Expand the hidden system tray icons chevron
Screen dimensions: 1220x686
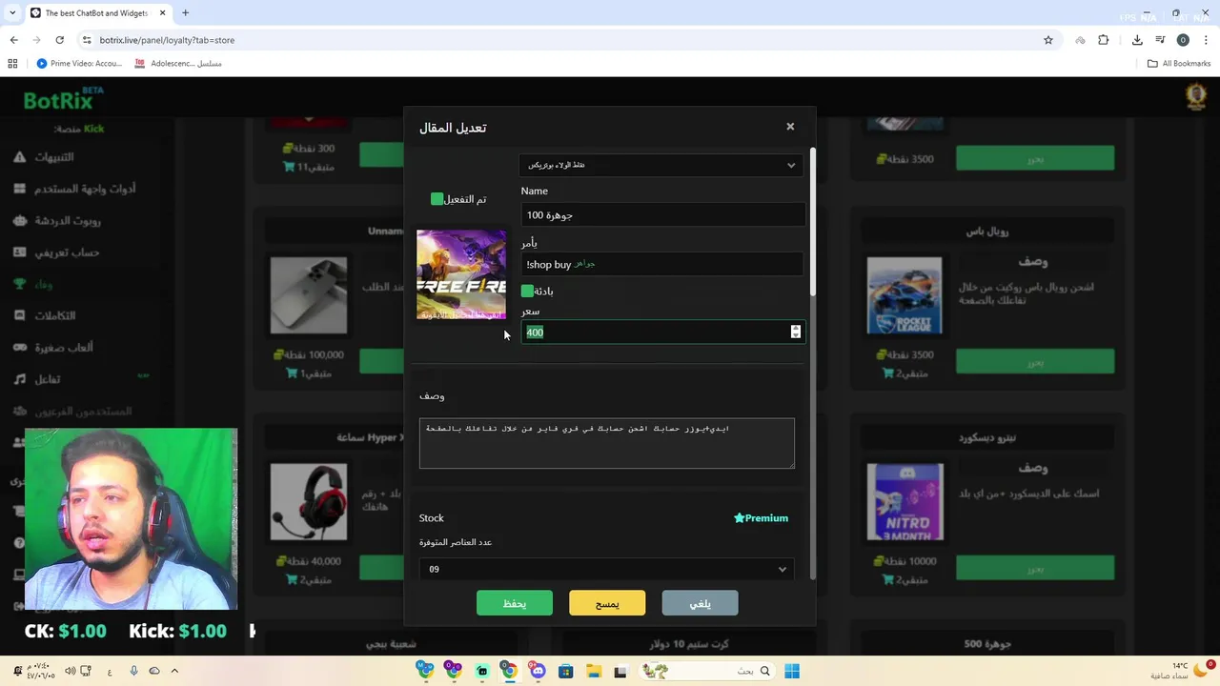[174, 671]
